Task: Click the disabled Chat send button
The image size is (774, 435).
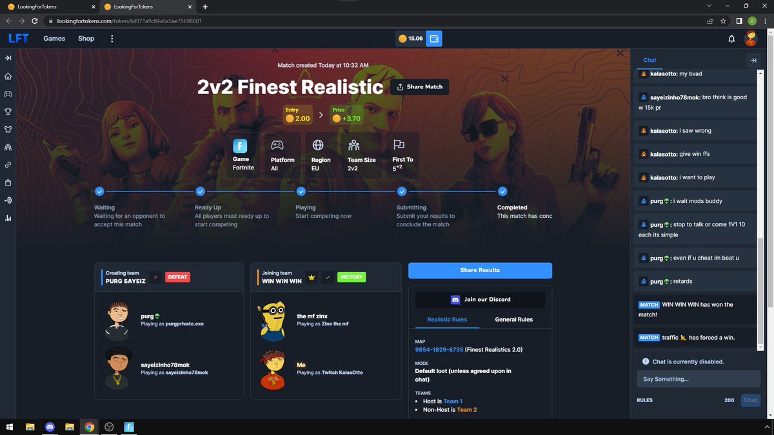Action: click(x=751, y=400)
